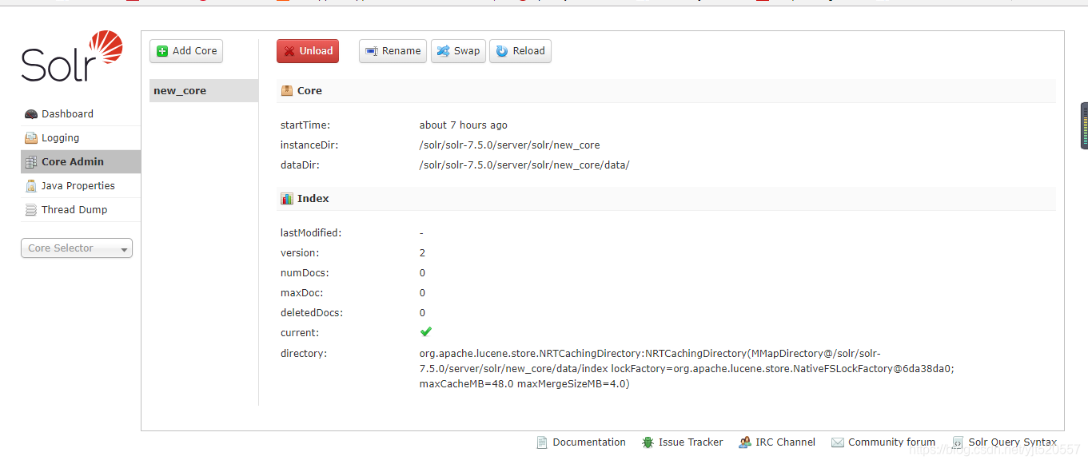Click the Thread Dump icon

31,209
